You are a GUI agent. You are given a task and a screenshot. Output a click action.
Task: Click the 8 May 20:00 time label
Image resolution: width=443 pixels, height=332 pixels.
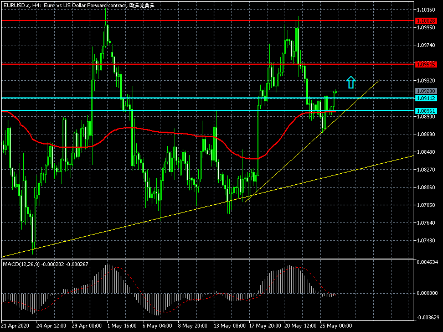(x=192, y=325)
